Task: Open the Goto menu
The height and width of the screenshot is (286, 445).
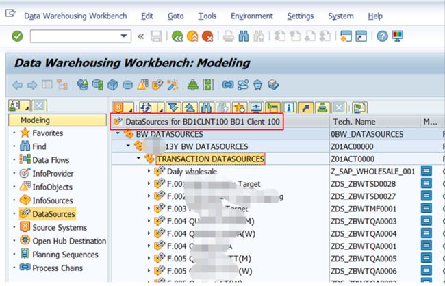Action: 175,16
